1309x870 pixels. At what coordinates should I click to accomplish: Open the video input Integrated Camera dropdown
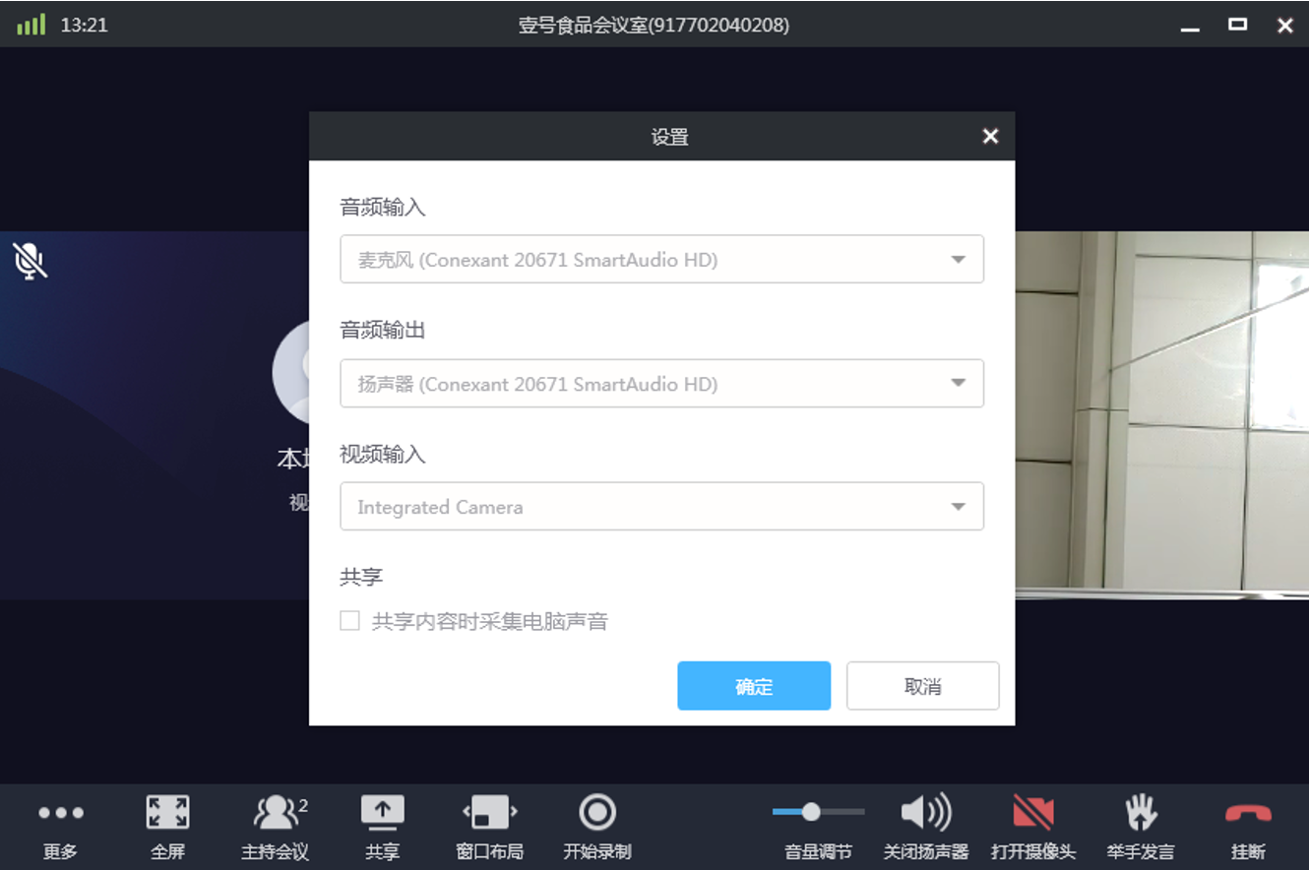point(661,507)
